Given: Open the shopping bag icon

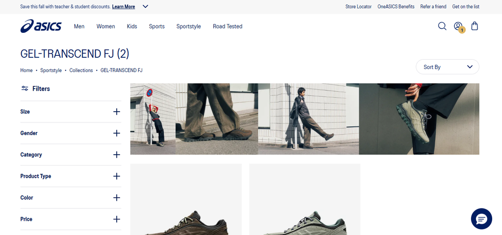Looking at the screenshot, I should pos(475,26).
